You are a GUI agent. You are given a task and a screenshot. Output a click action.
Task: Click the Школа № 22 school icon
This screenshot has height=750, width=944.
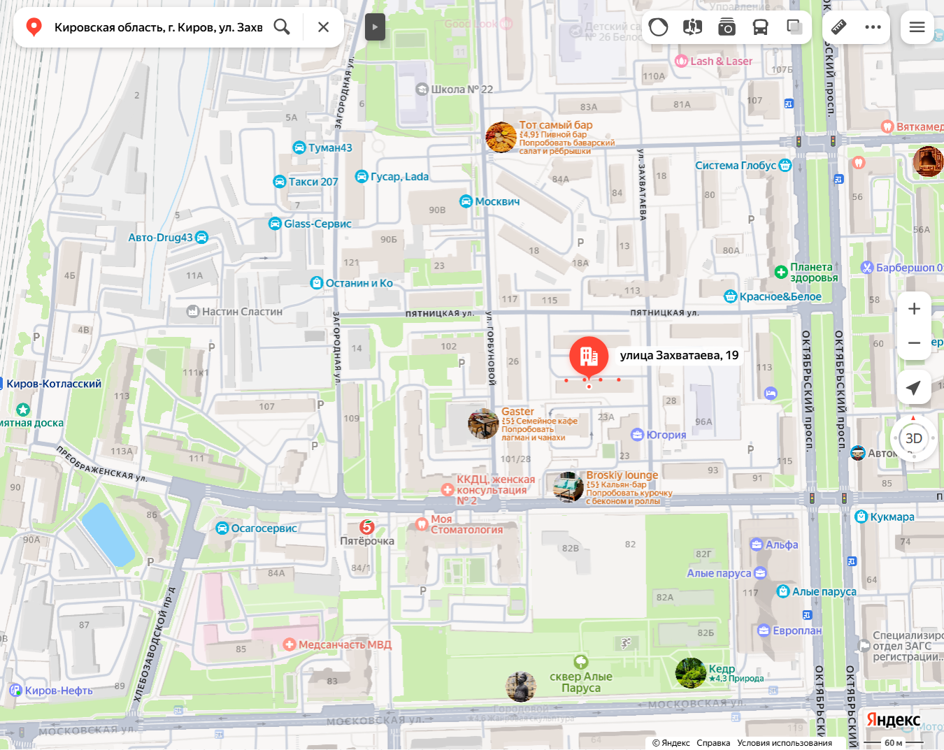[x=422, y=89]
